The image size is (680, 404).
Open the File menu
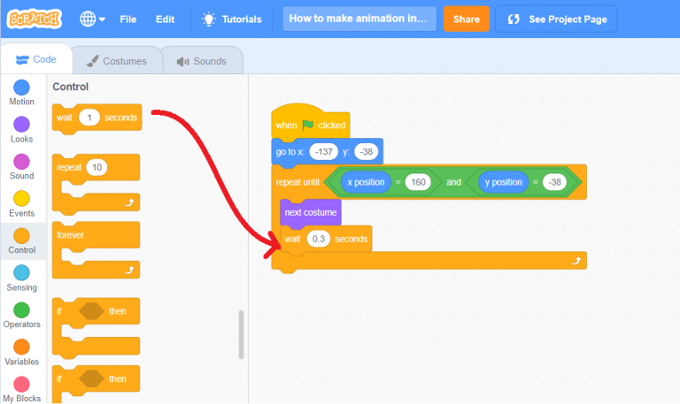tap(128, 19)
